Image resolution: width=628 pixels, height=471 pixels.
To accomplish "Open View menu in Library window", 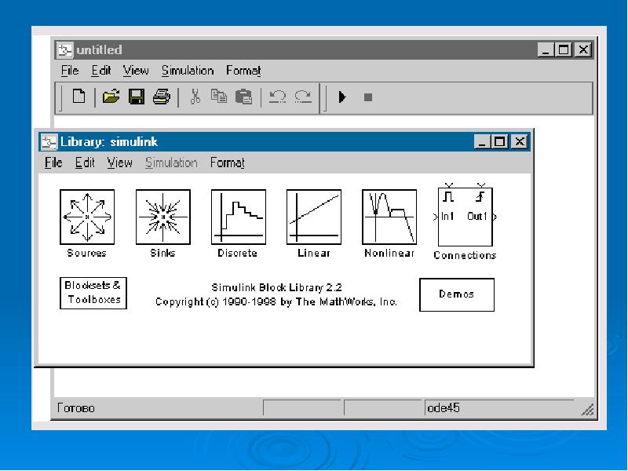I will [119, 162].
